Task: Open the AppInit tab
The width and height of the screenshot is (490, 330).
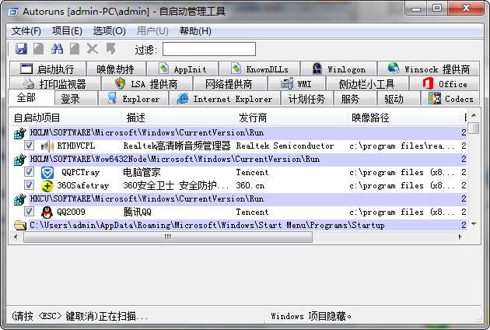Action: [183, 68]
